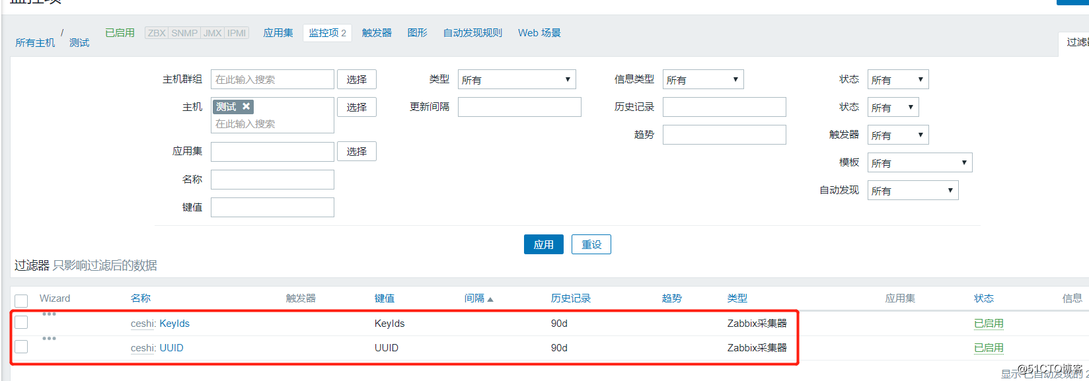Sort by 状态 column header
This screenshot has height=381, width=1089.
click(984, 298)
